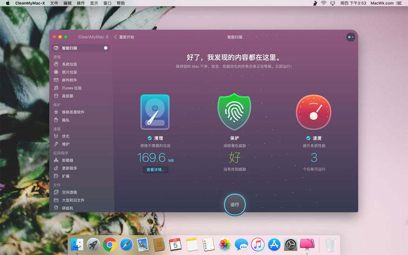Click the 智能扫描 Smart Scan sidebar item
The image size is (408, 255).
[x=69, y=48]
